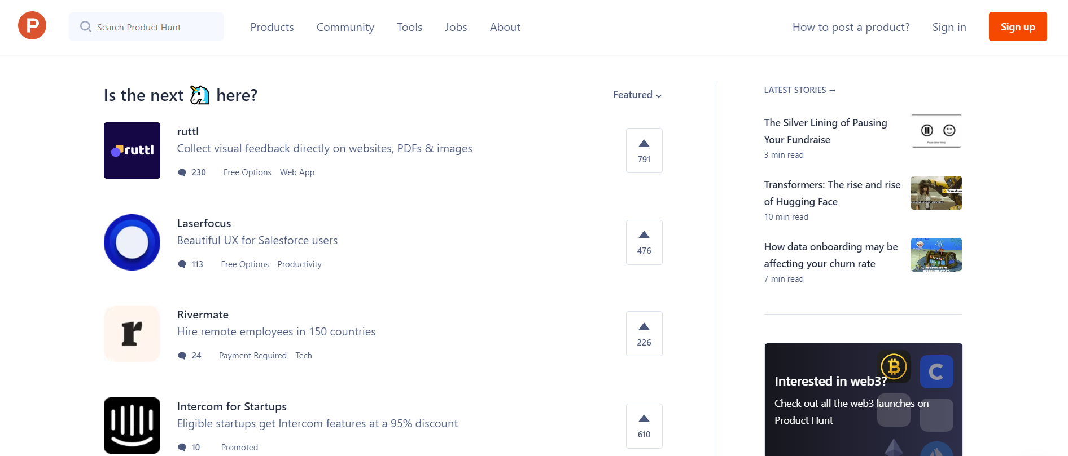
Task: Click the Sign up button
Action: pos(1017,26)
